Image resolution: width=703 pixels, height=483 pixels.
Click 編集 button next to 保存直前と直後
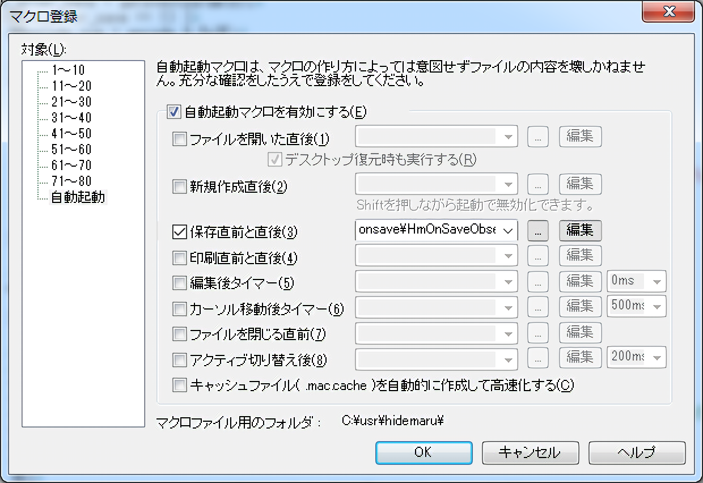(x=580, y=230)
